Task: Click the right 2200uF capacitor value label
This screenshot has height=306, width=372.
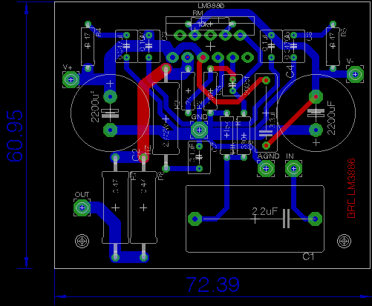Action: (x=331, y=118)
